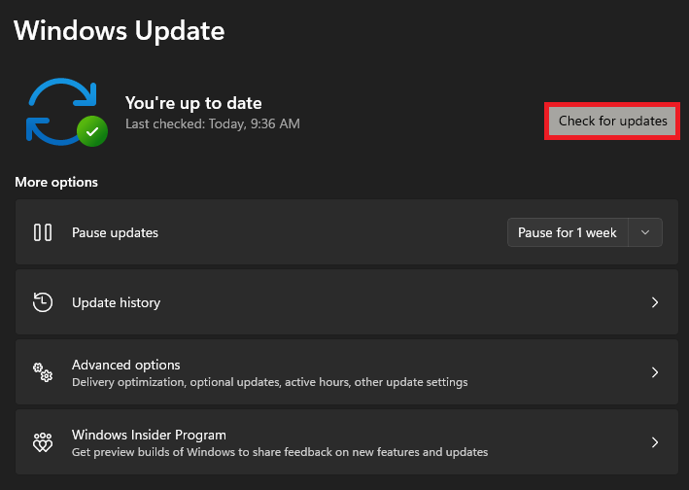Screen dimensions: 689x490
Task: Click the "Get preview builds" description text
Action: click(x=279, y=452)
